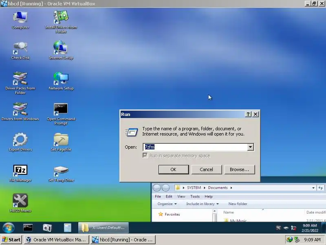Expand Explorer address bar history dropdown

313,188
